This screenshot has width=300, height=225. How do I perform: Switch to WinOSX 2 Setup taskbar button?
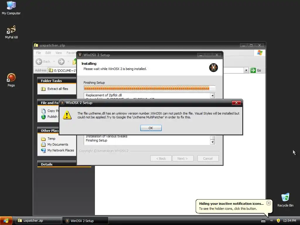pos(85,221)
